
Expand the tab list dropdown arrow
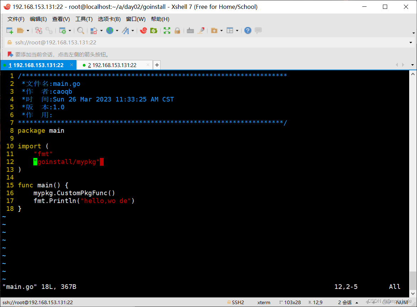412,65
